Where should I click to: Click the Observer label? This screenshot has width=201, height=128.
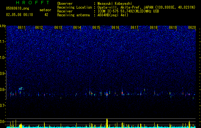coord(65,4)
